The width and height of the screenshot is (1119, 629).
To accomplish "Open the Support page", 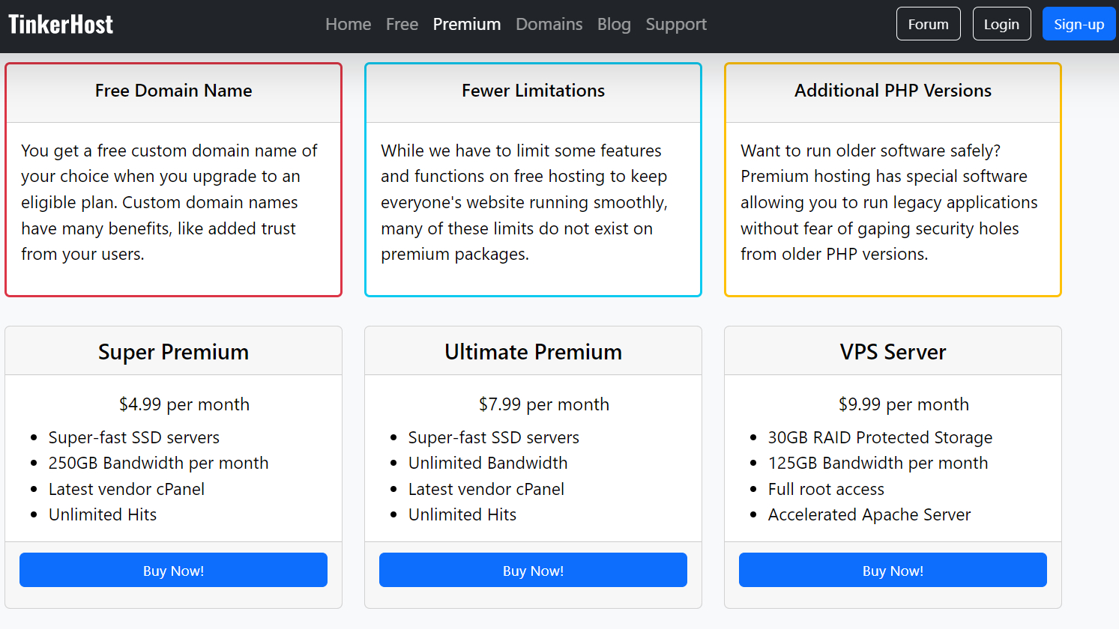I will pos(676,24).
